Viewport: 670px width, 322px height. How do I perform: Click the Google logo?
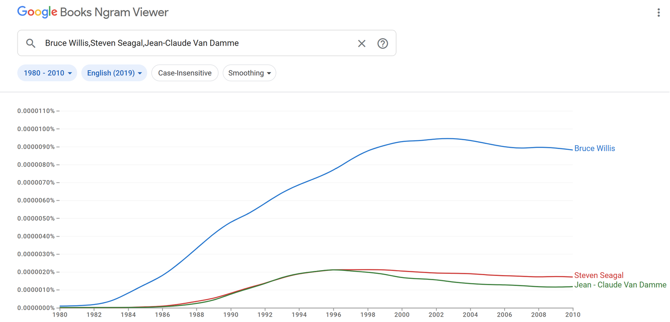[37, 12]
